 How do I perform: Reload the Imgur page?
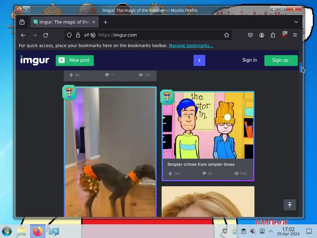point(46,35)
